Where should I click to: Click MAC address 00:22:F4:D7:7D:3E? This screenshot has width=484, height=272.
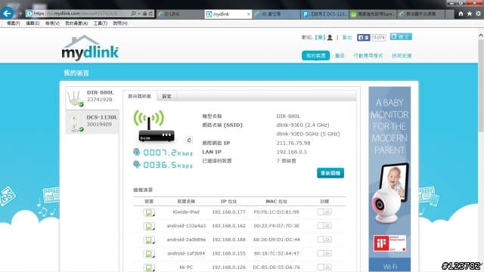(x=276, y=226)
